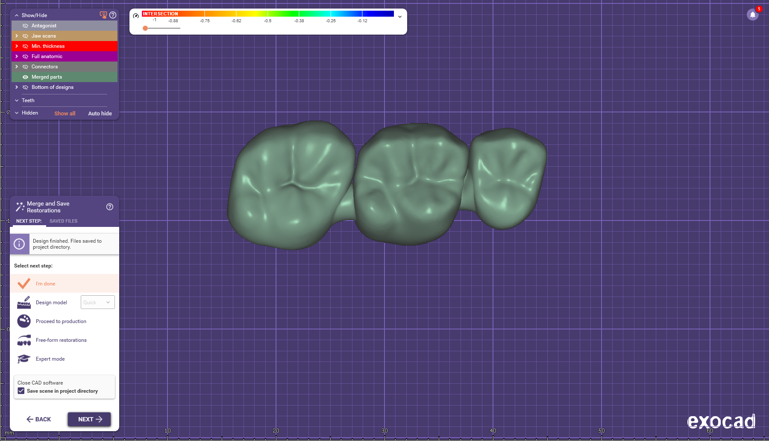This screenshot has width=769, height=441.
Task: Click Show all link
Action: tap(65, 113)
